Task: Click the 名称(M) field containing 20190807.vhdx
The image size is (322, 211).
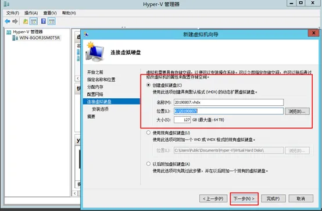Action: point(228,102)
